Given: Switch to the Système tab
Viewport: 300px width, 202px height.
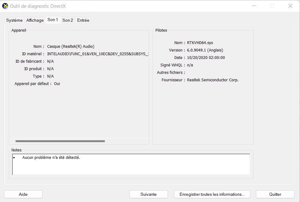Looking at the screenshot, I should pyautogui.click(x=14, y=20).
